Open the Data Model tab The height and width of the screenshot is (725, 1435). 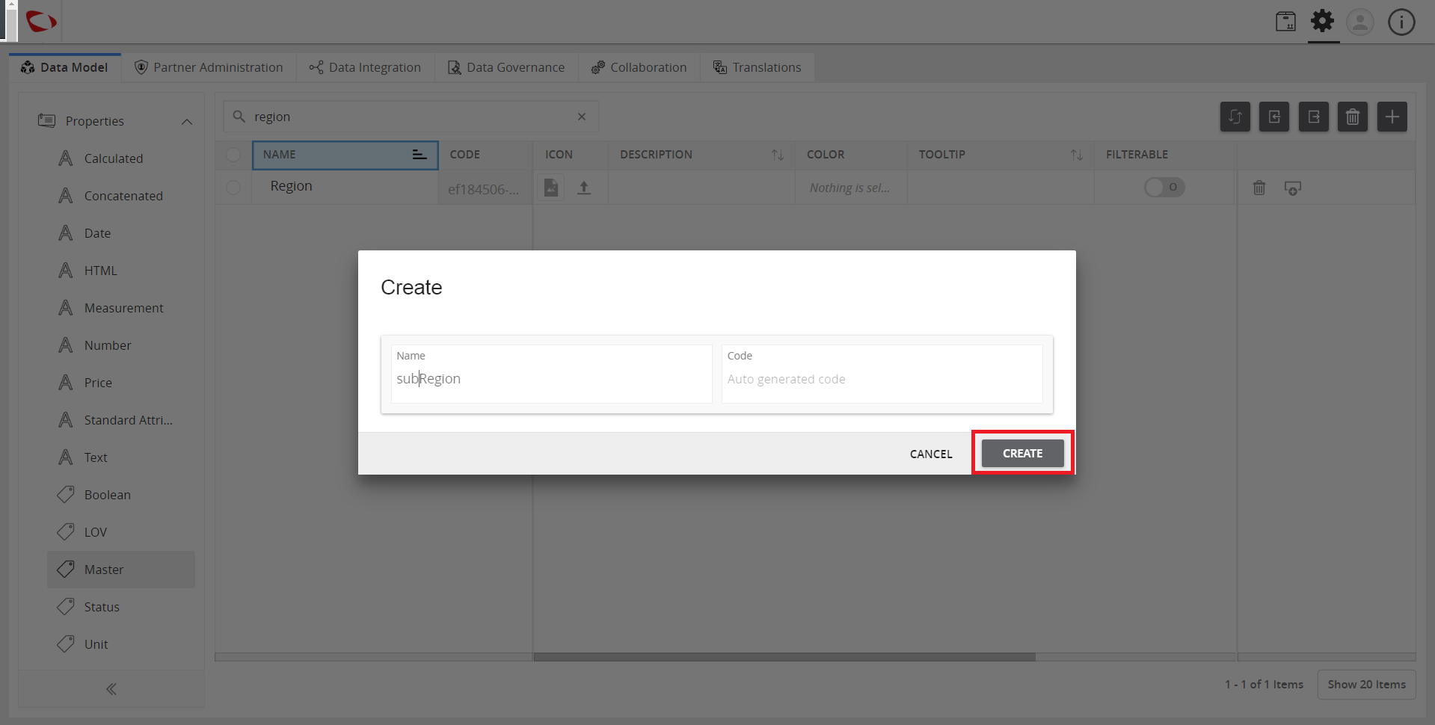click(x=65, y=67)
